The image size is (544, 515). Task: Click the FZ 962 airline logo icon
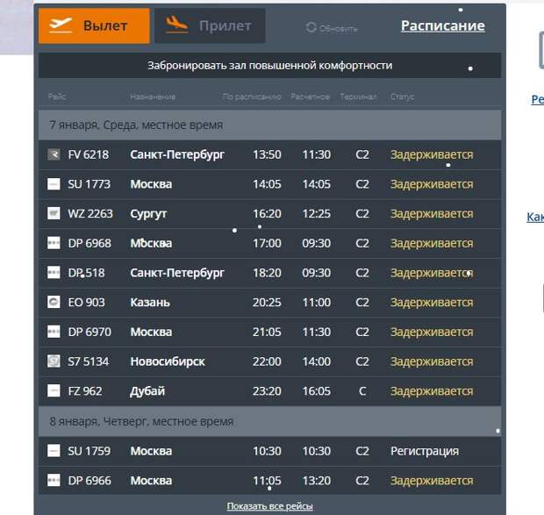(x=54, y=391)
